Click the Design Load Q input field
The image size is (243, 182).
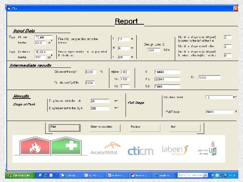point(154,50)
